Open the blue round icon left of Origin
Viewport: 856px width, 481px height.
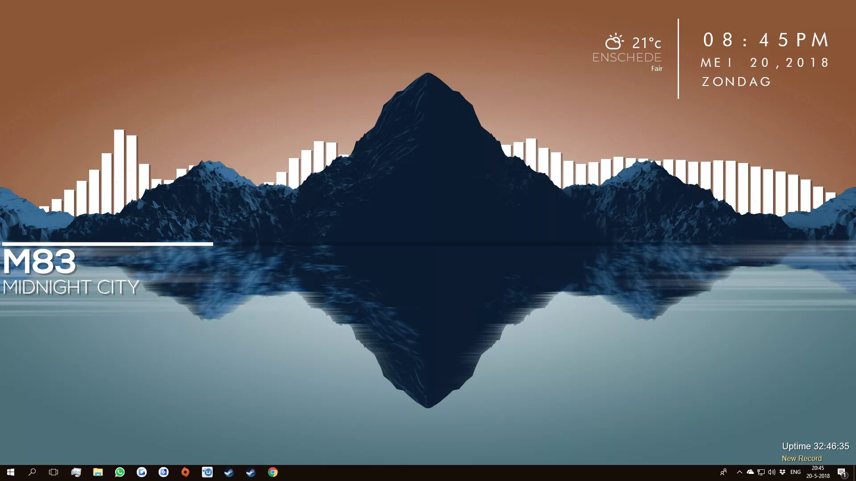tap(163, 472)
